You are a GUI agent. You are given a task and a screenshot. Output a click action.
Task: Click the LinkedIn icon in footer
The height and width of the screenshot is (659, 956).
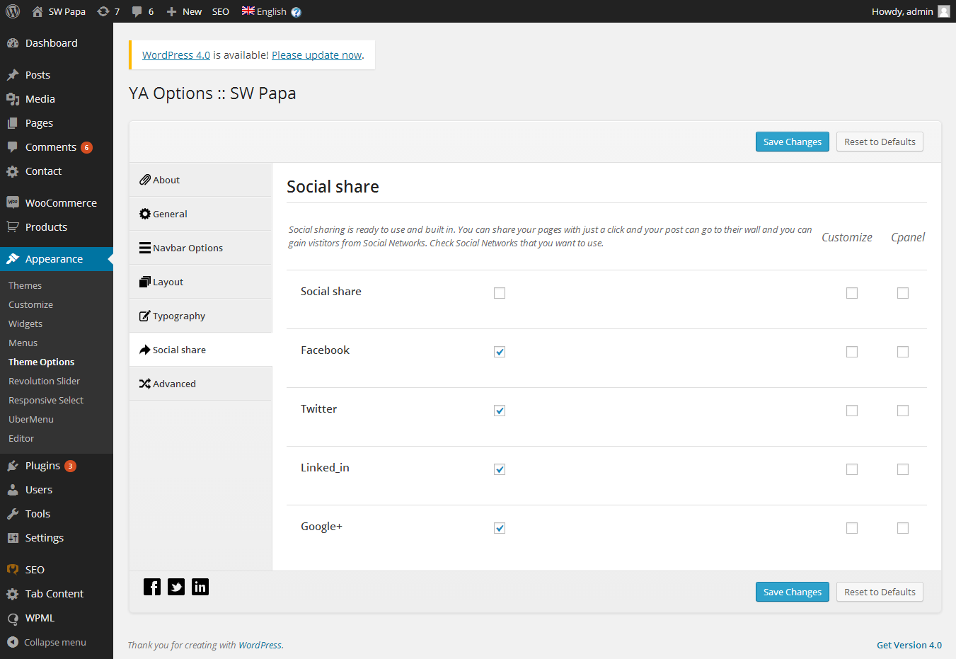tap(200, 587)
